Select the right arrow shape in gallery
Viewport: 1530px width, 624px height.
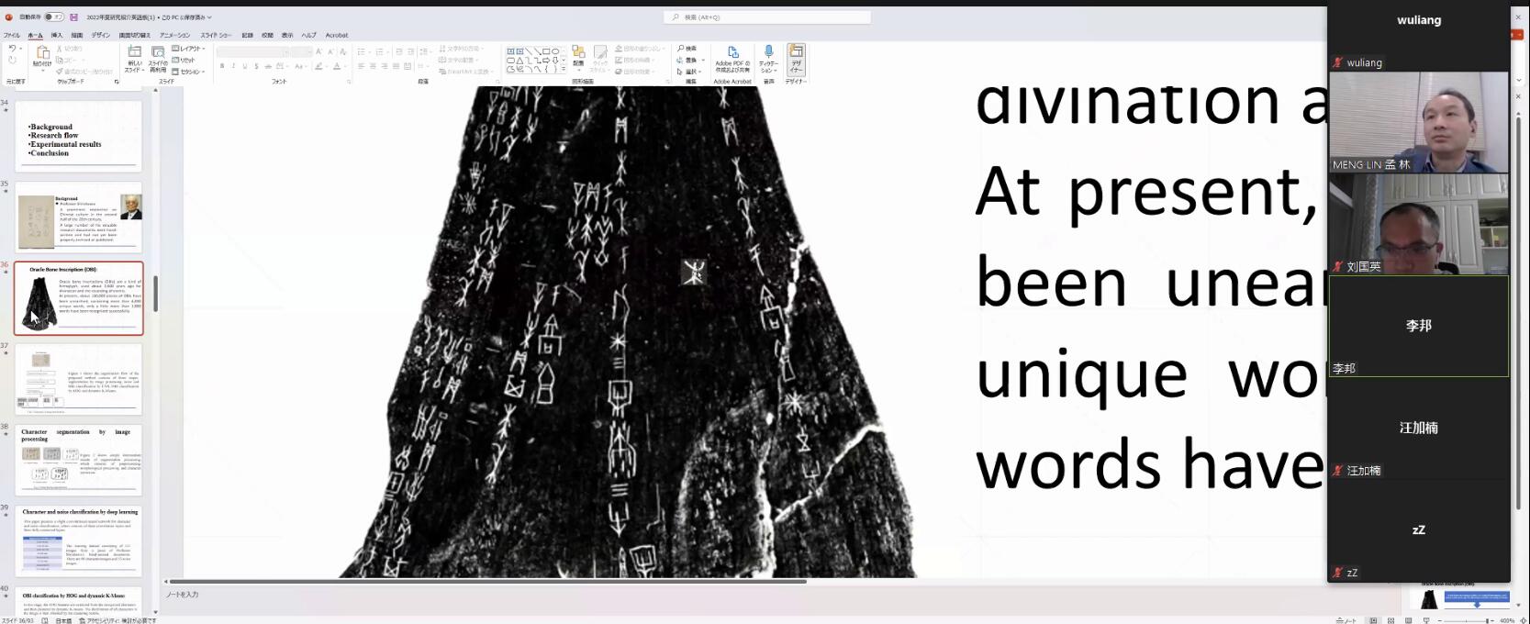point(546,61)
